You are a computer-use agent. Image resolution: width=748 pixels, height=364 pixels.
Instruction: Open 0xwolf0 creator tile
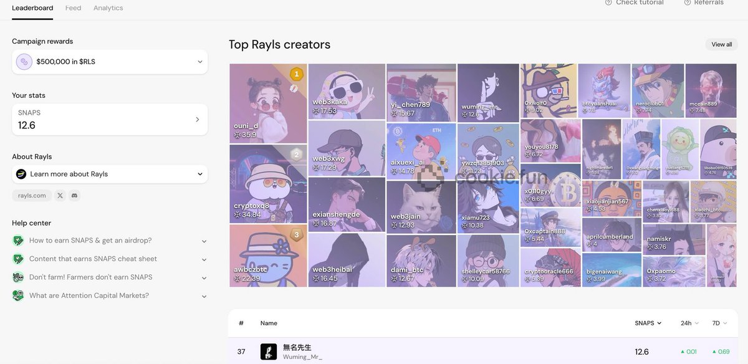coord(549,90)
